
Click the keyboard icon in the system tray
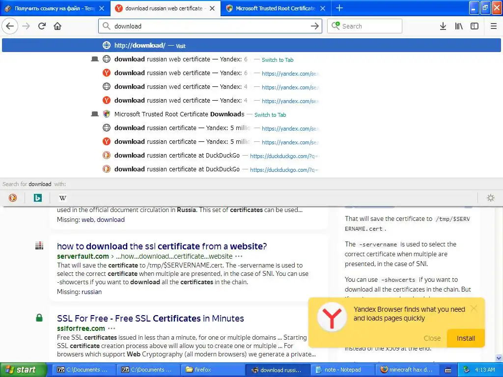448,370
